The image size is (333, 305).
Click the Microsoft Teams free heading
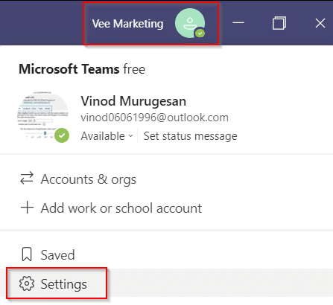[x=82, y=69]
